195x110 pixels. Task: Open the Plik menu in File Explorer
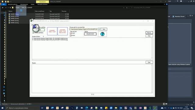click(4, 4)
